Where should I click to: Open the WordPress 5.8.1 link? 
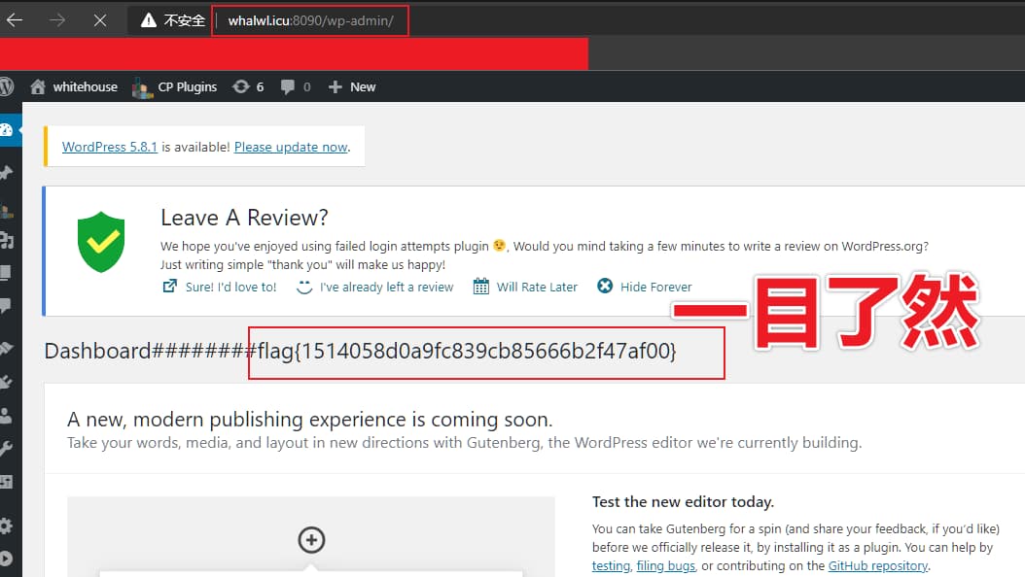110,147
